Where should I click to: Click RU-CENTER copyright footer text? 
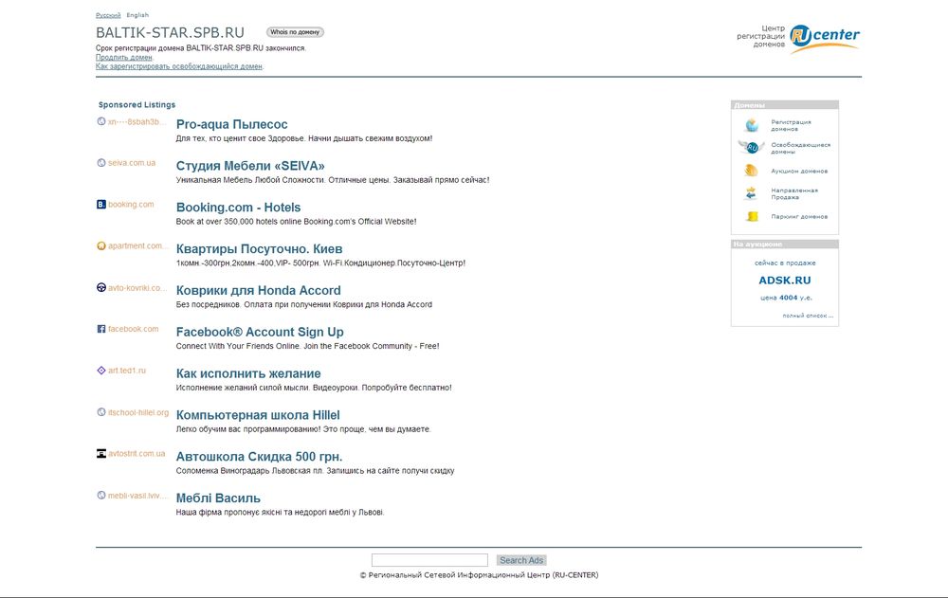coord(479,575)
